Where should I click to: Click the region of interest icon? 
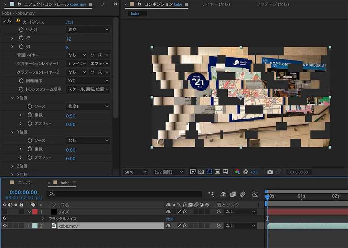pyautogui.click(x=217, y=172)
